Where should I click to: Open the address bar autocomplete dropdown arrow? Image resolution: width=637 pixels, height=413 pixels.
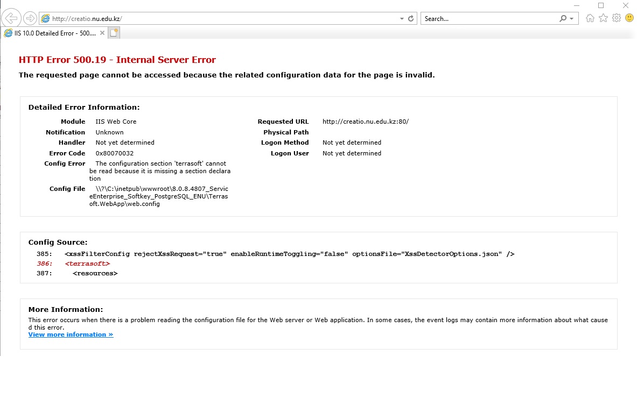pos(402,19)
